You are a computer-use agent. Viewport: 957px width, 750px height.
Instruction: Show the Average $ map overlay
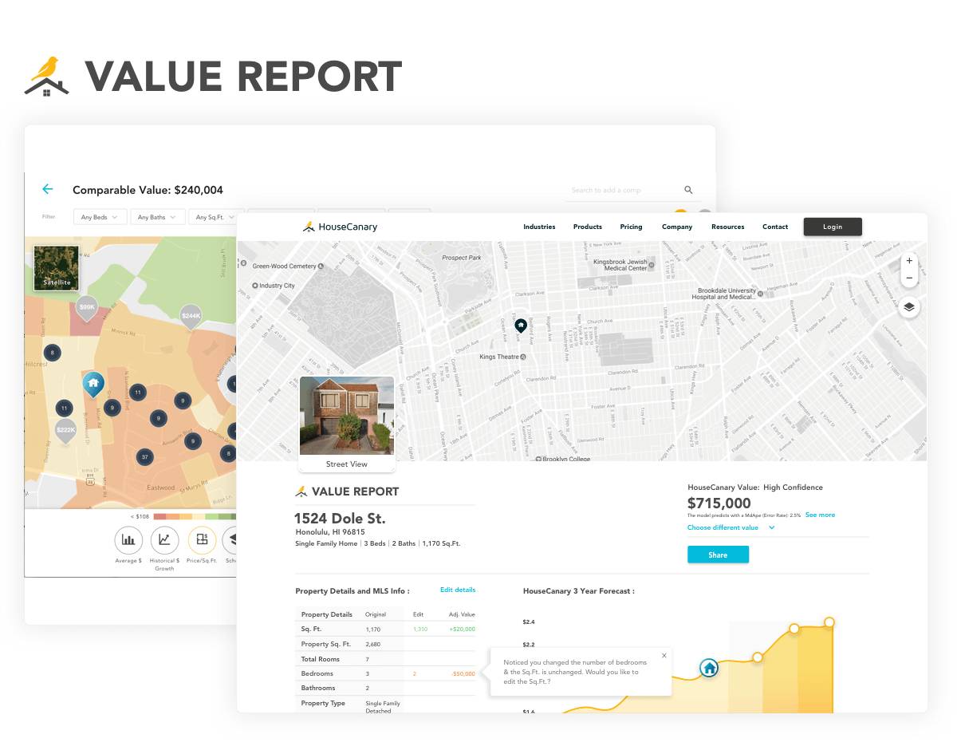(x=128, y=540)
